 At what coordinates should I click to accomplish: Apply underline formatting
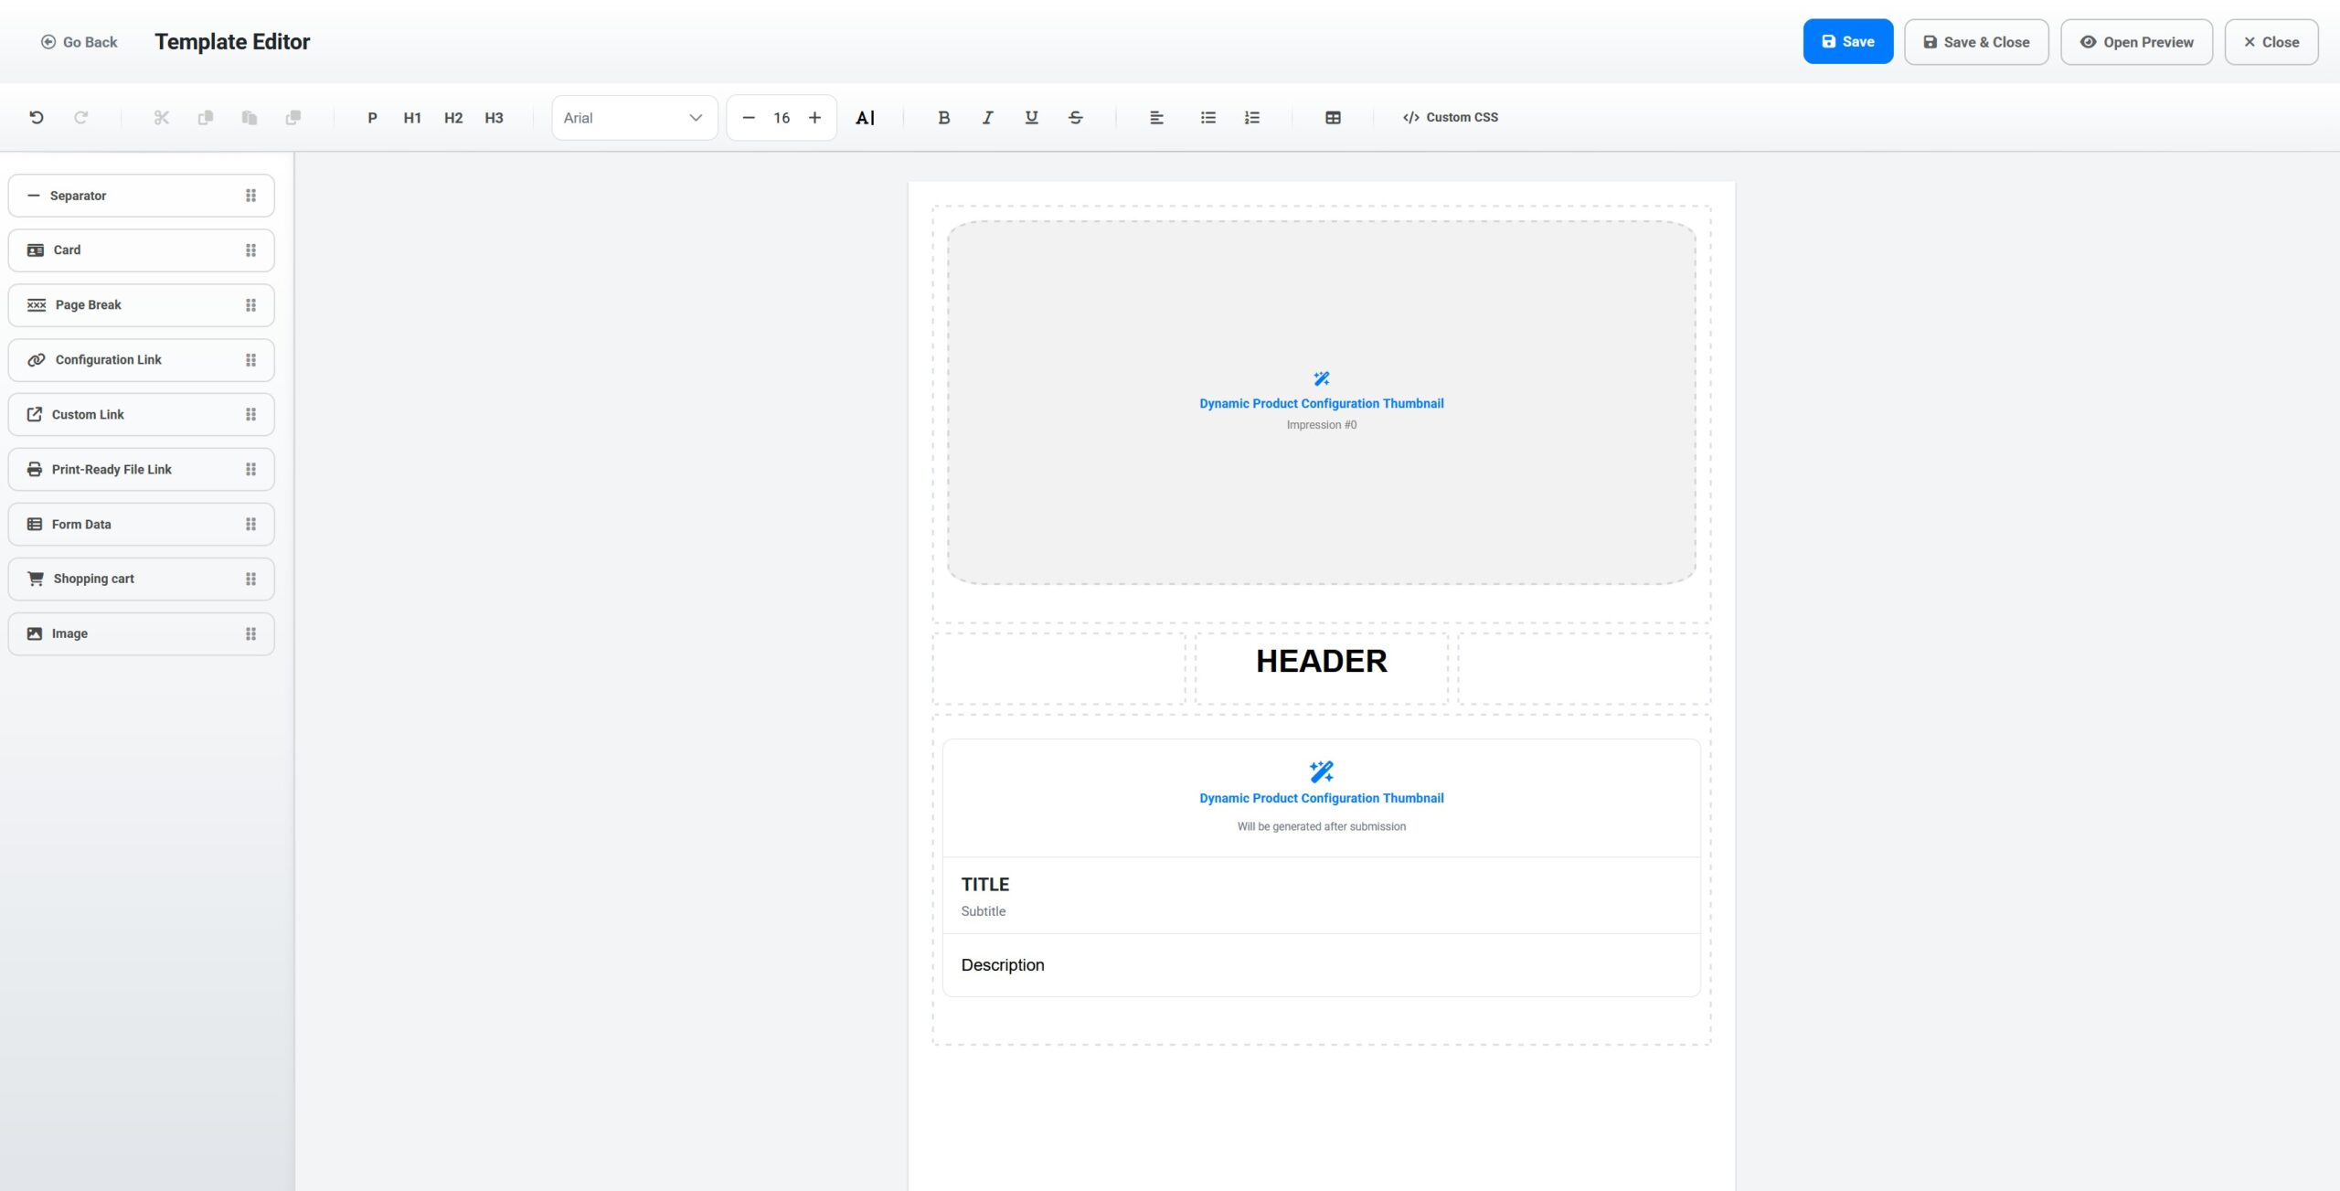click(x=1032, y=117)
